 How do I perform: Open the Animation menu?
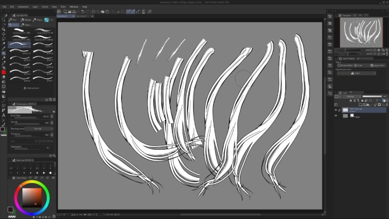pos(23,6)
